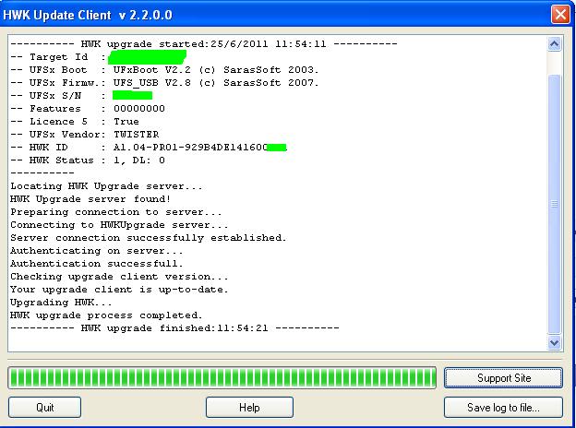Screen dimensions: 576x428
Task: Click the window title 'HWK Update Client v 2.2.0.0'
Action: click(x=88, y=15)
